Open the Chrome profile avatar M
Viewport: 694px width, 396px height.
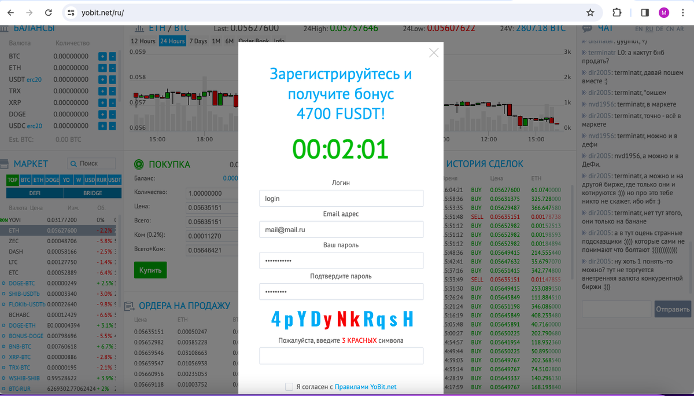pyautogui.click(x=664, y=12)
